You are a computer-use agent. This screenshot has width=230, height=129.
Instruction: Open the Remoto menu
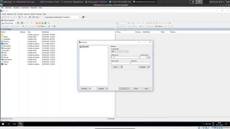[39, 14]
